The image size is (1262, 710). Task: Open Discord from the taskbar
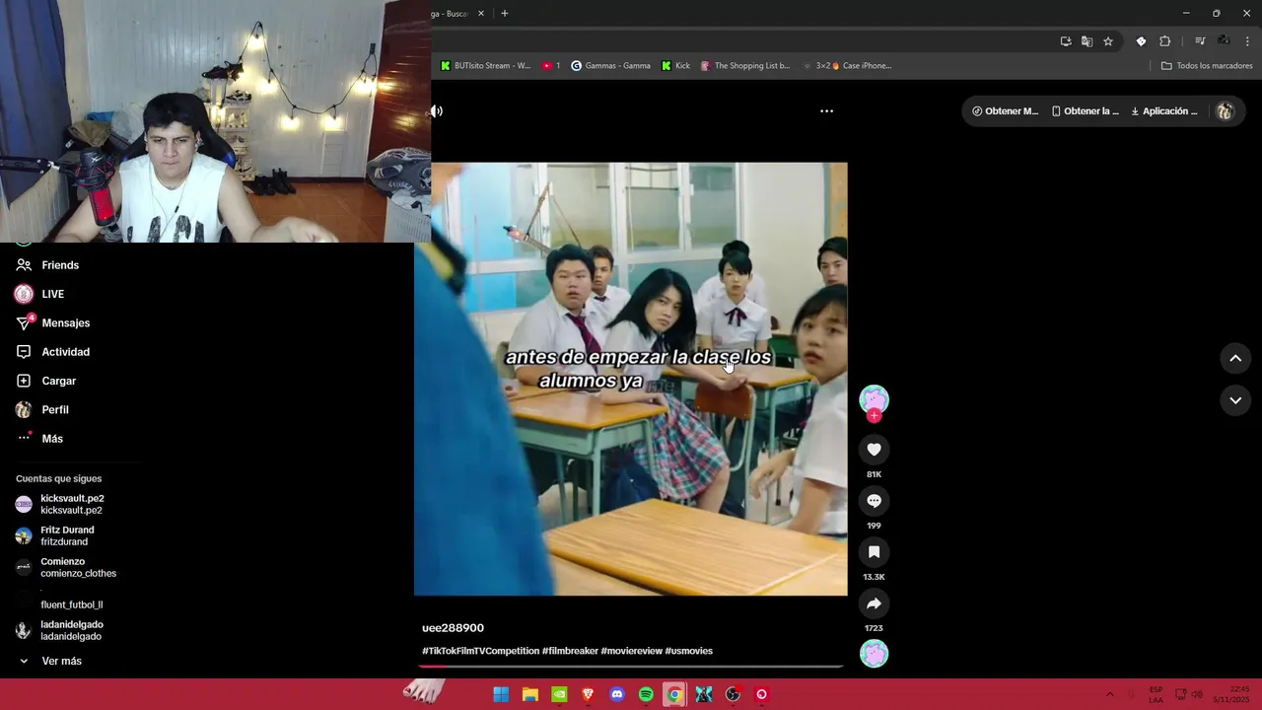click(617, 694)
